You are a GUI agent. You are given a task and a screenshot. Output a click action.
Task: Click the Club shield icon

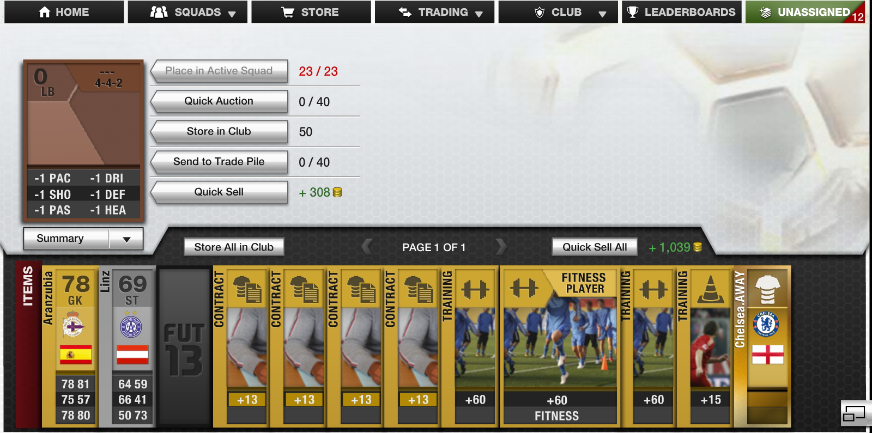(x=540, y=12)
